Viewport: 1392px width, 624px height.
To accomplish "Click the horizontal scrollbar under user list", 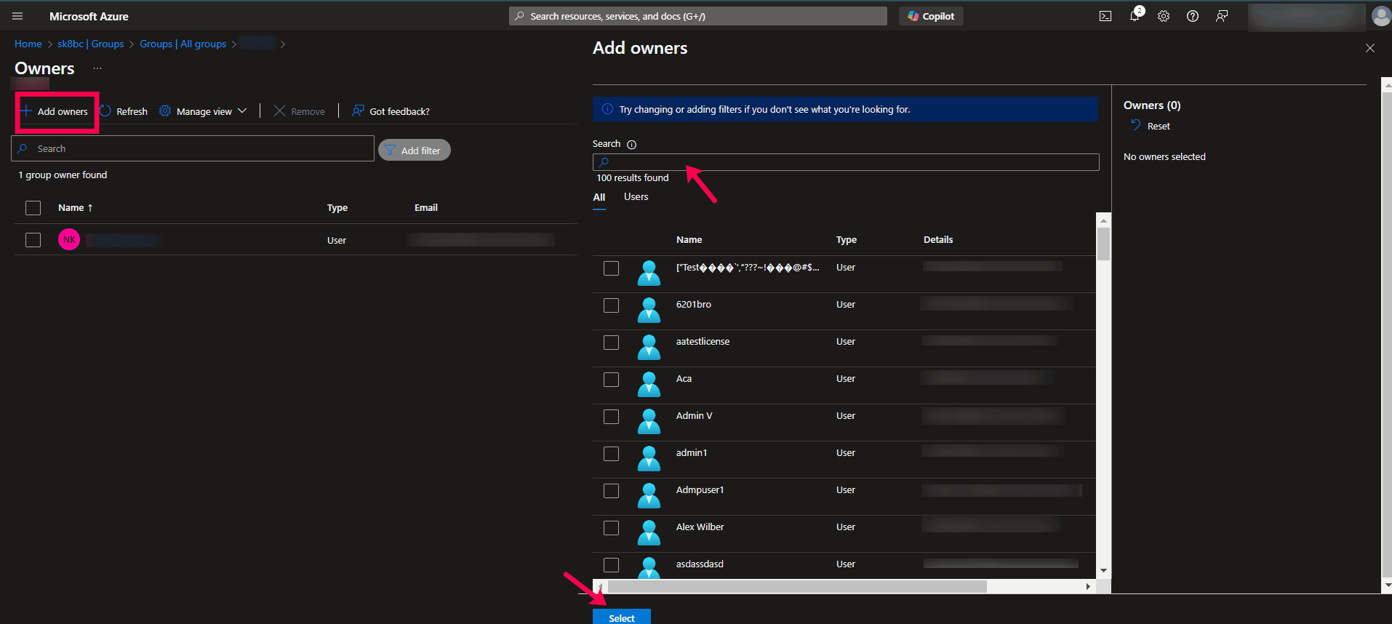I will 796,586.
